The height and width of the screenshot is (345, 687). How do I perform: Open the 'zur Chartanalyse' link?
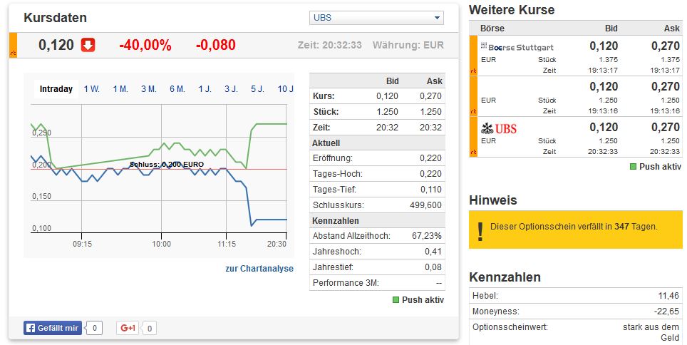(x=259, y=269)
